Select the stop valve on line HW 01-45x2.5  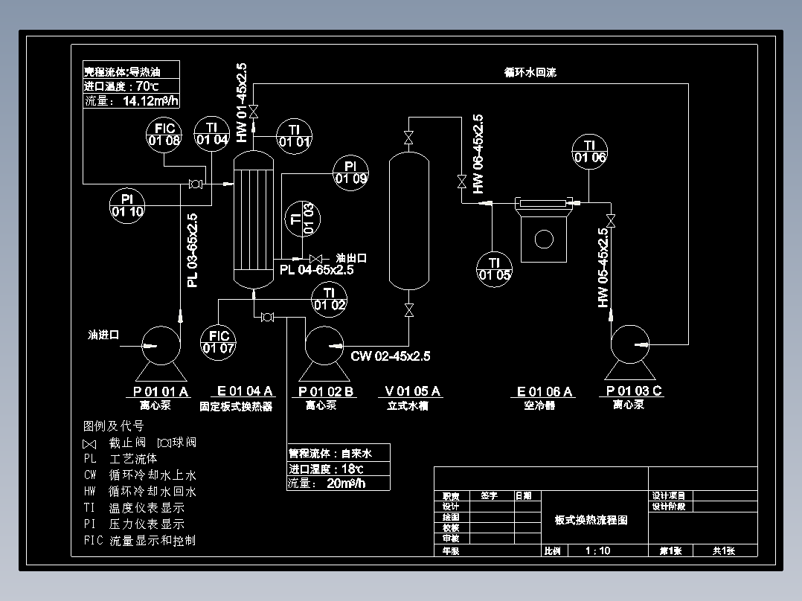(x=254, y=112)
